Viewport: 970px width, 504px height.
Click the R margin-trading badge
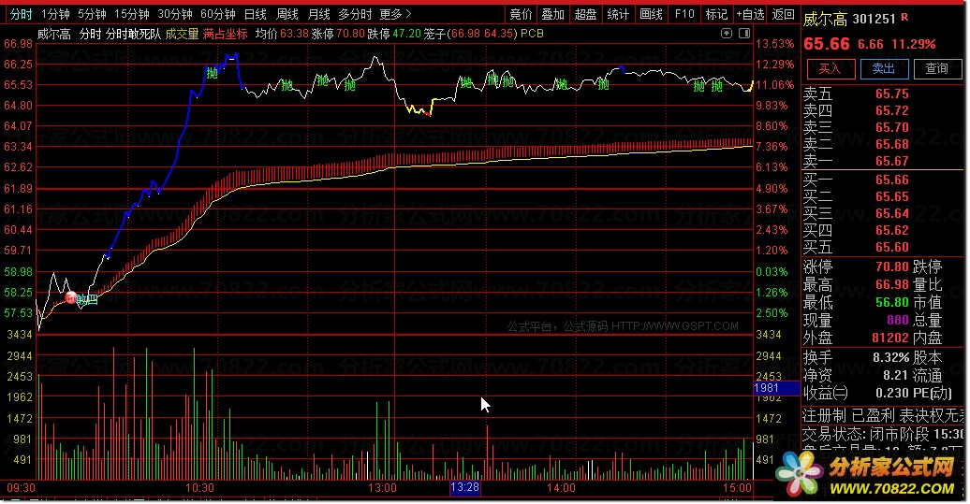coord(904,17)
